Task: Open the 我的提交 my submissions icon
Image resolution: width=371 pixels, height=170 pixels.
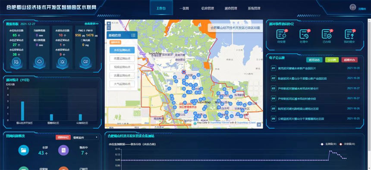Action: click(x=349, y=35)
